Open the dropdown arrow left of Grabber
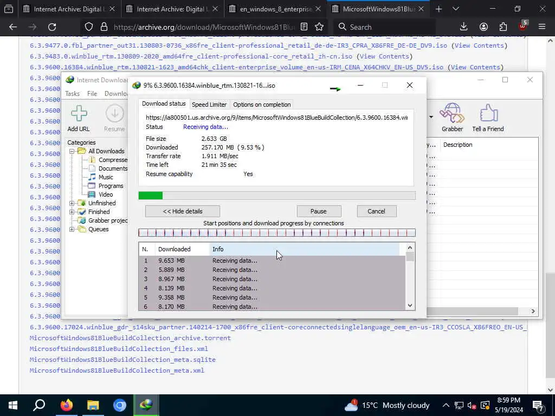The height and width of the screenshot is (416, 555). tap(431, 117)
